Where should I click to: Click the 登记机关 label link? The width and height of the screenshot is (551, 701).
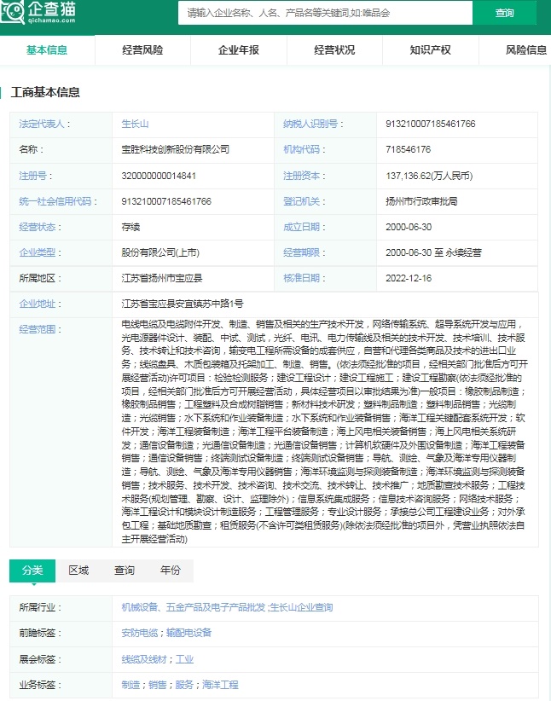(x=301, y=201)
